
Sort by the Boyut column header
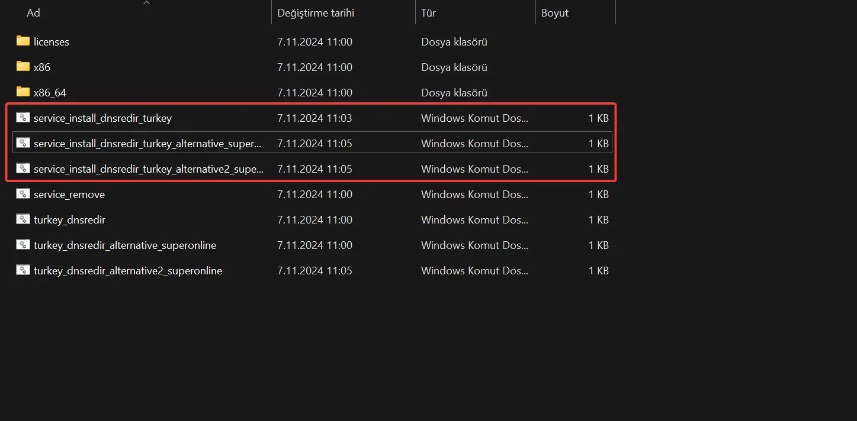point(555,12)
